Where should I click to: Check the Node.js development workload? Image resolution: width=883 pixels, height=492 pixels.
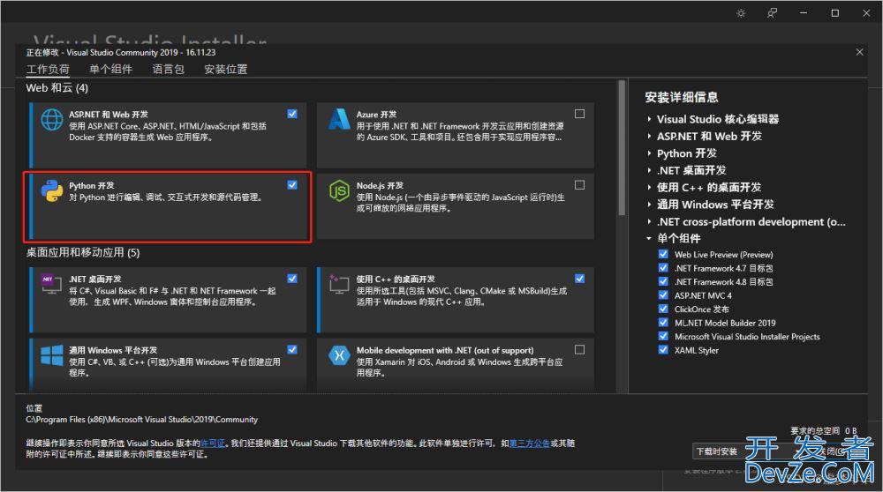pos(579,185)
